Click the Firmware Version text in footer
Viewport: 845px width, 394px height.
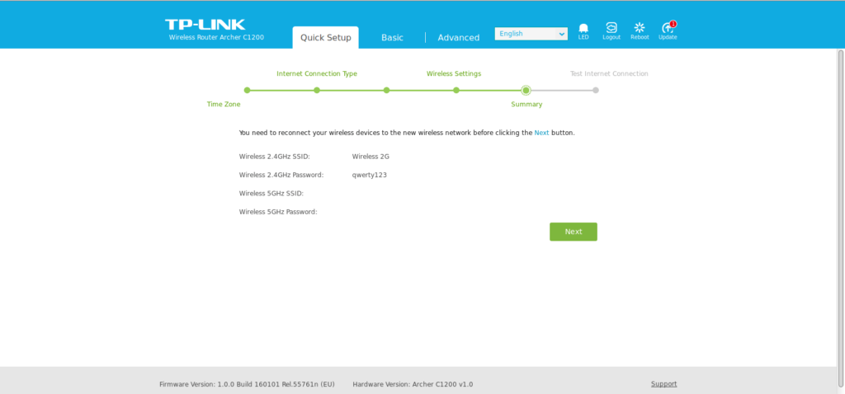247,384
